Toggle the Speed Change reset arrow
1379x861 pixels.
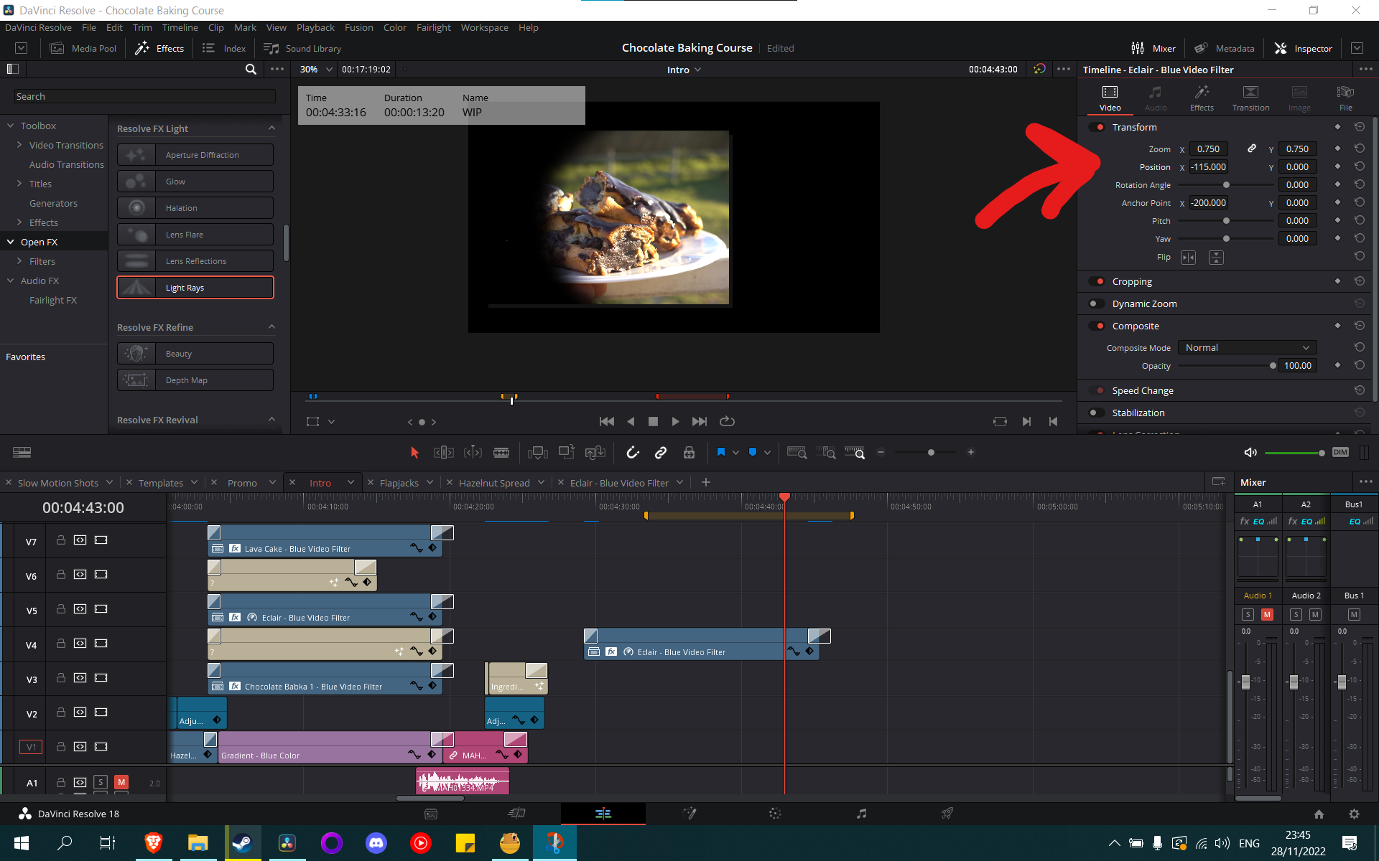1360,389
